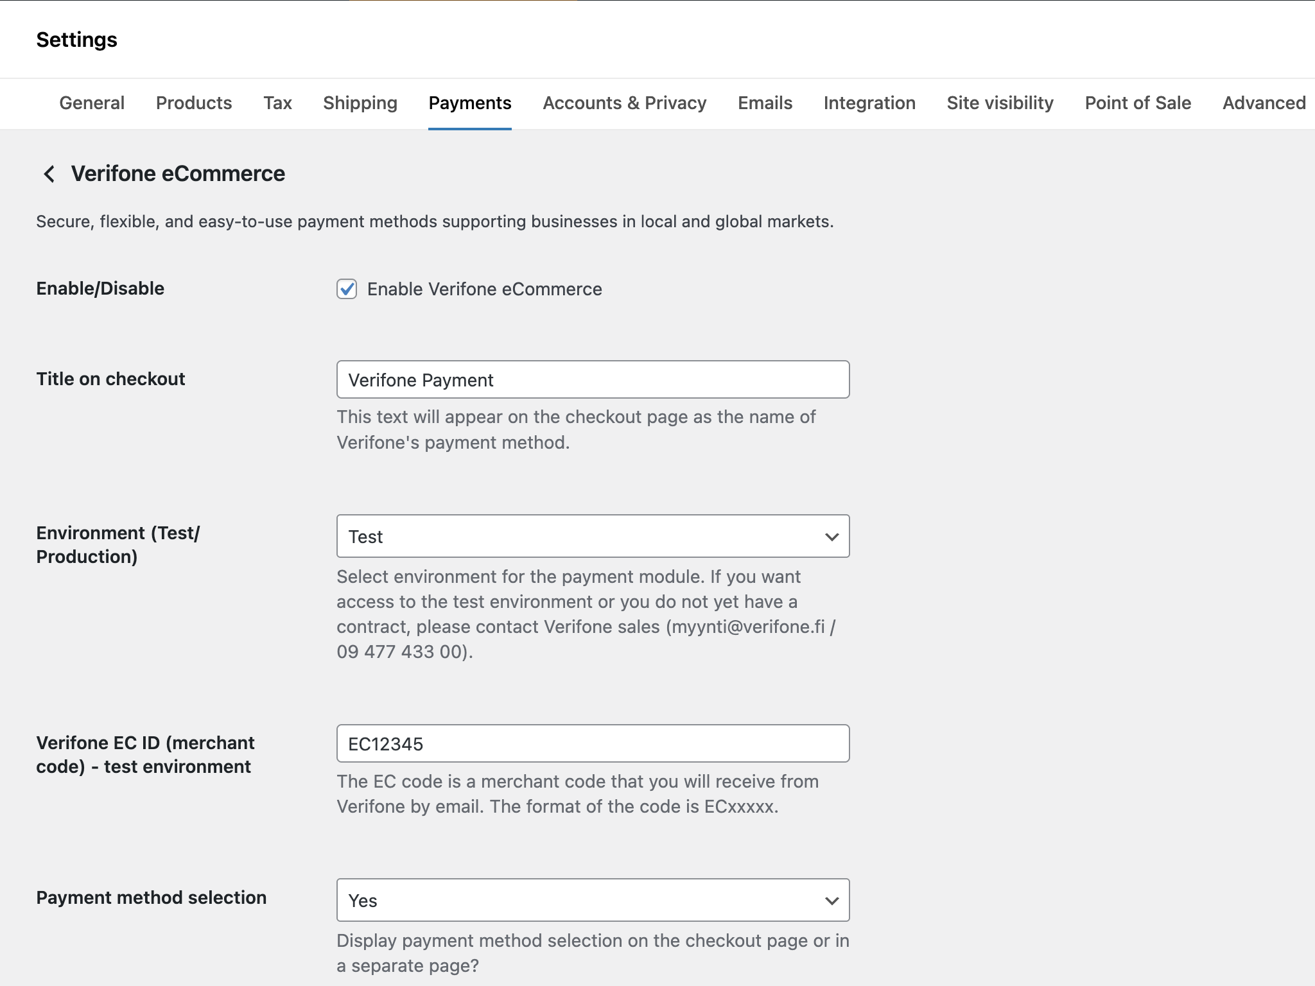Click the EC12345 merchant code field
The width and height of the screenshot is (1315, 986).
(593, 743)
